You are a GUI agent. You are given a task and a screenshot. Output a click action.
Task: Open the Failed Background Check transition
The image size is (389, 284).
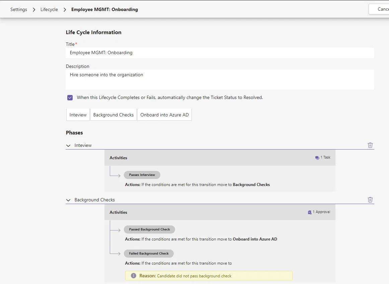click(x=149, y=253)
